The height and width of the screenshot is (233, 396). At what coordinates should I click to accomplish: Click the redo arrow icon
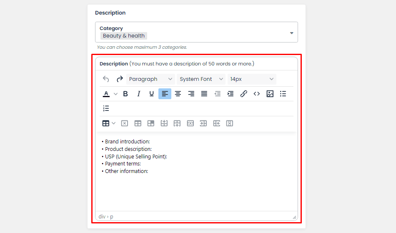[120, 79]
